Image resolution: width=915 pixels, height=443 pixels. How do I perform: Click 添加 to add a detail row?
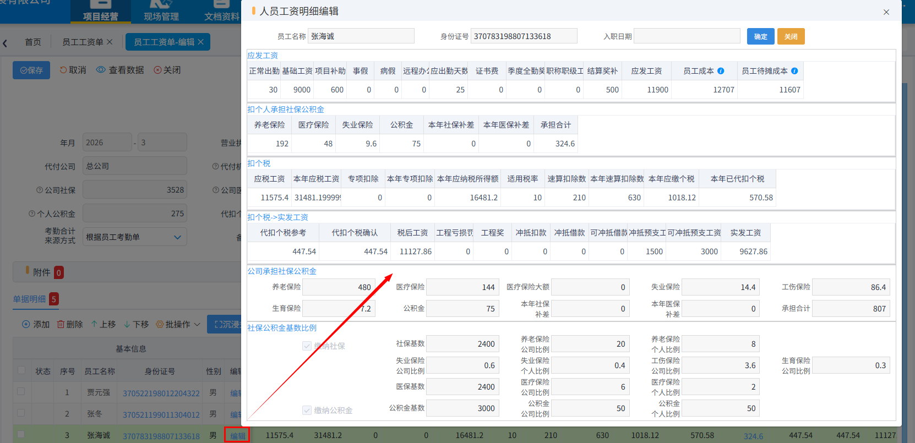click(36, 325)
